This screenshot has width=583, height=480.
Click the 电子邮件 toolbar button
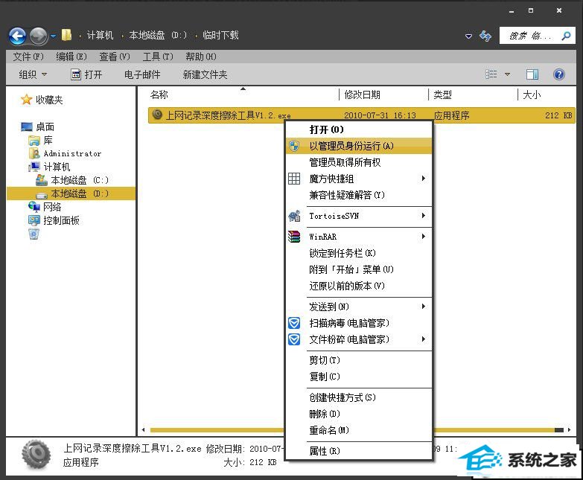tap(142, 74)
